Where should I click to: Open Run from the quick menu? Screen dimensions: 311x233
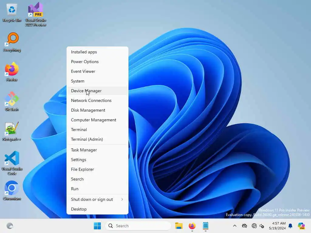97,189
